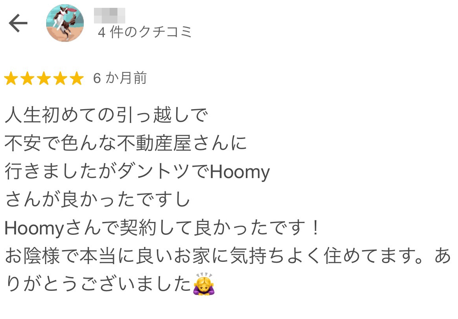Click the line さんが良かったですし
This screenshot has height=319, width=458.
coord(97,200)
